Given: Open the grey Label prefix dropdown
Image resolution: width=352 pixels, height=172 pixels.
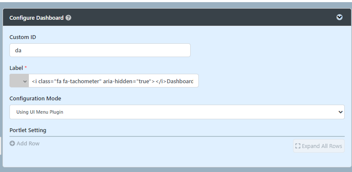Looking at the screenshot, I should 19,81.
